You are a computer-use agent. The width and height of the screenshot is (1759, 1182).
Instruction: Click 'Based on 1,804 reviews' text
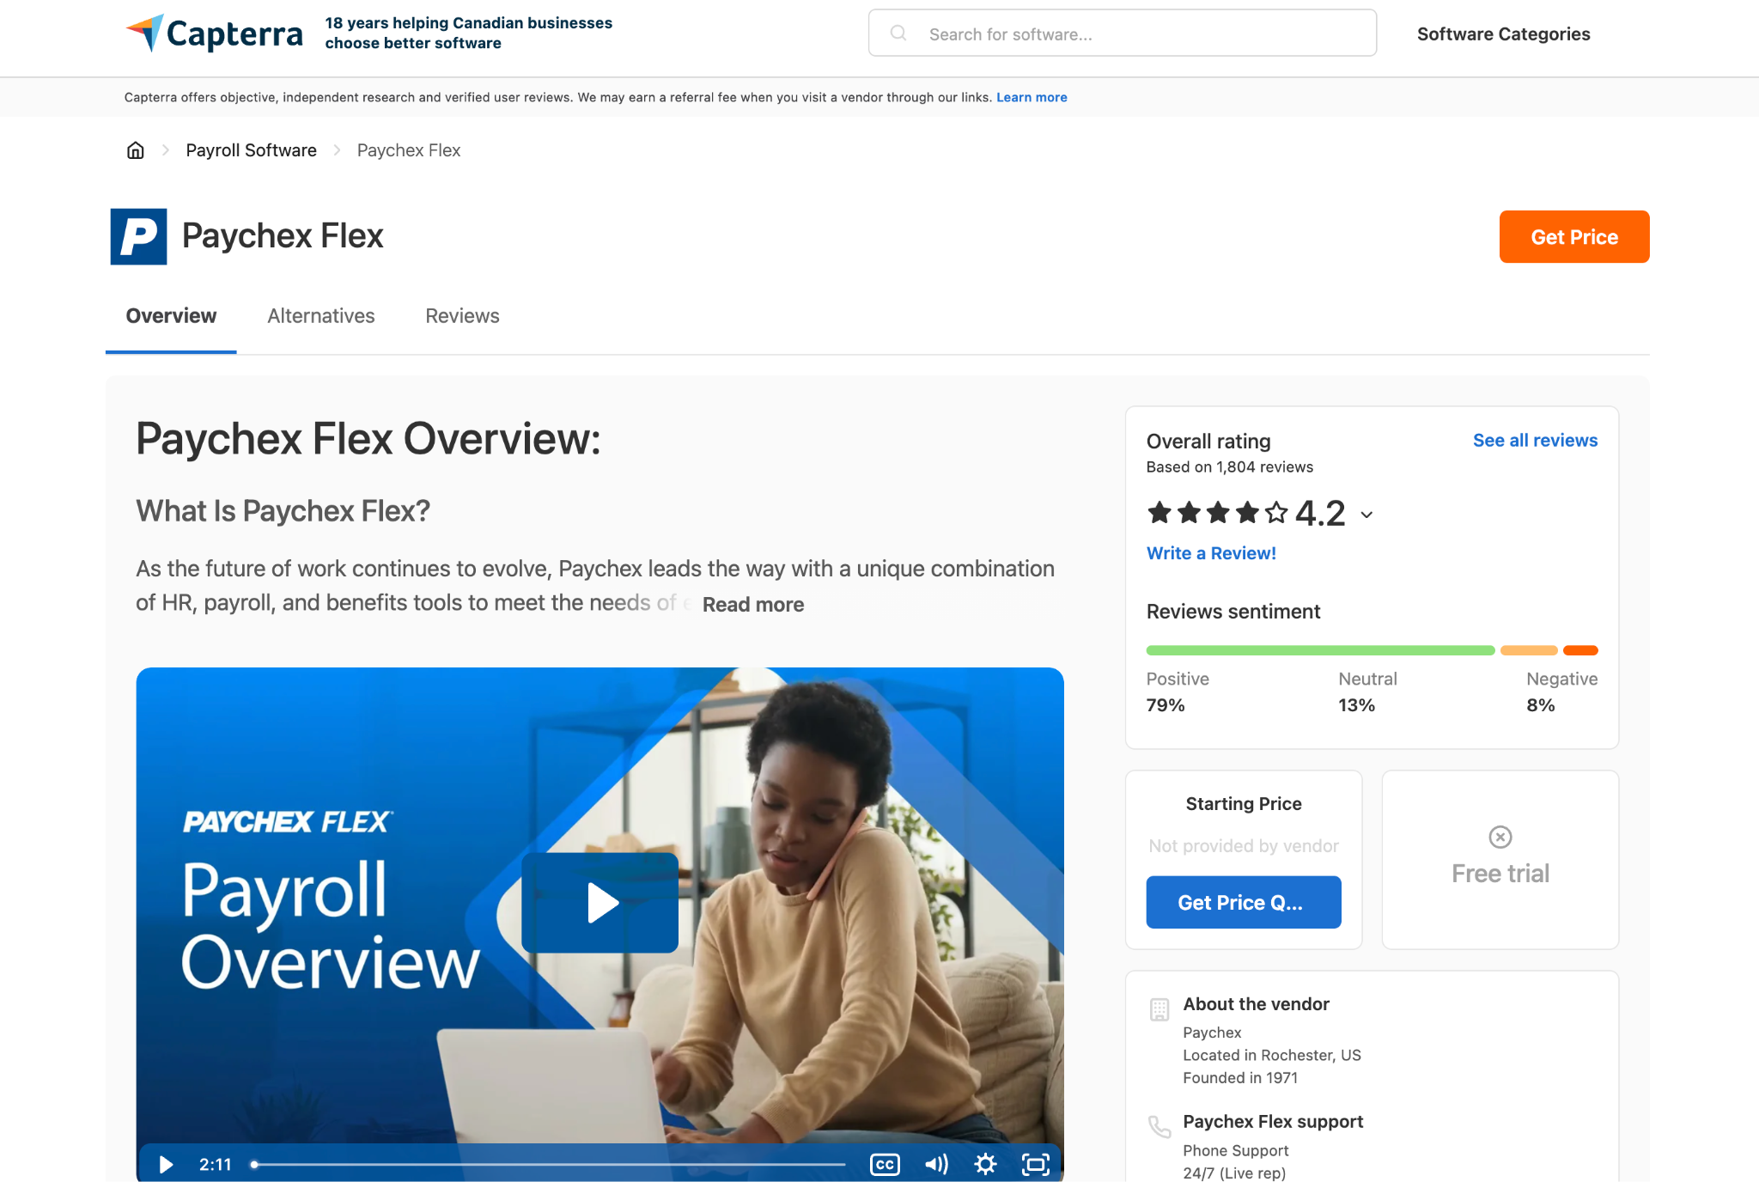(1230, 467)
